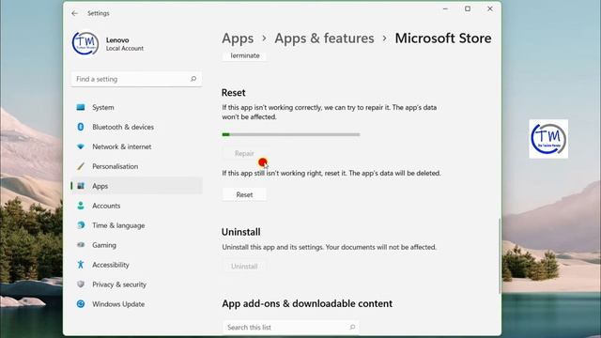This screenshot has height=338, width=601.
Task: Click the Apps icon in sidebar
Action: click(x=81, y=186)
